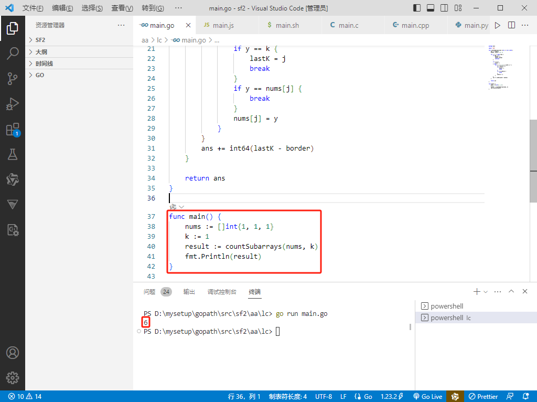Open the Source Control view icon
This screenshot has width=537, height=402.
point(13,79)
